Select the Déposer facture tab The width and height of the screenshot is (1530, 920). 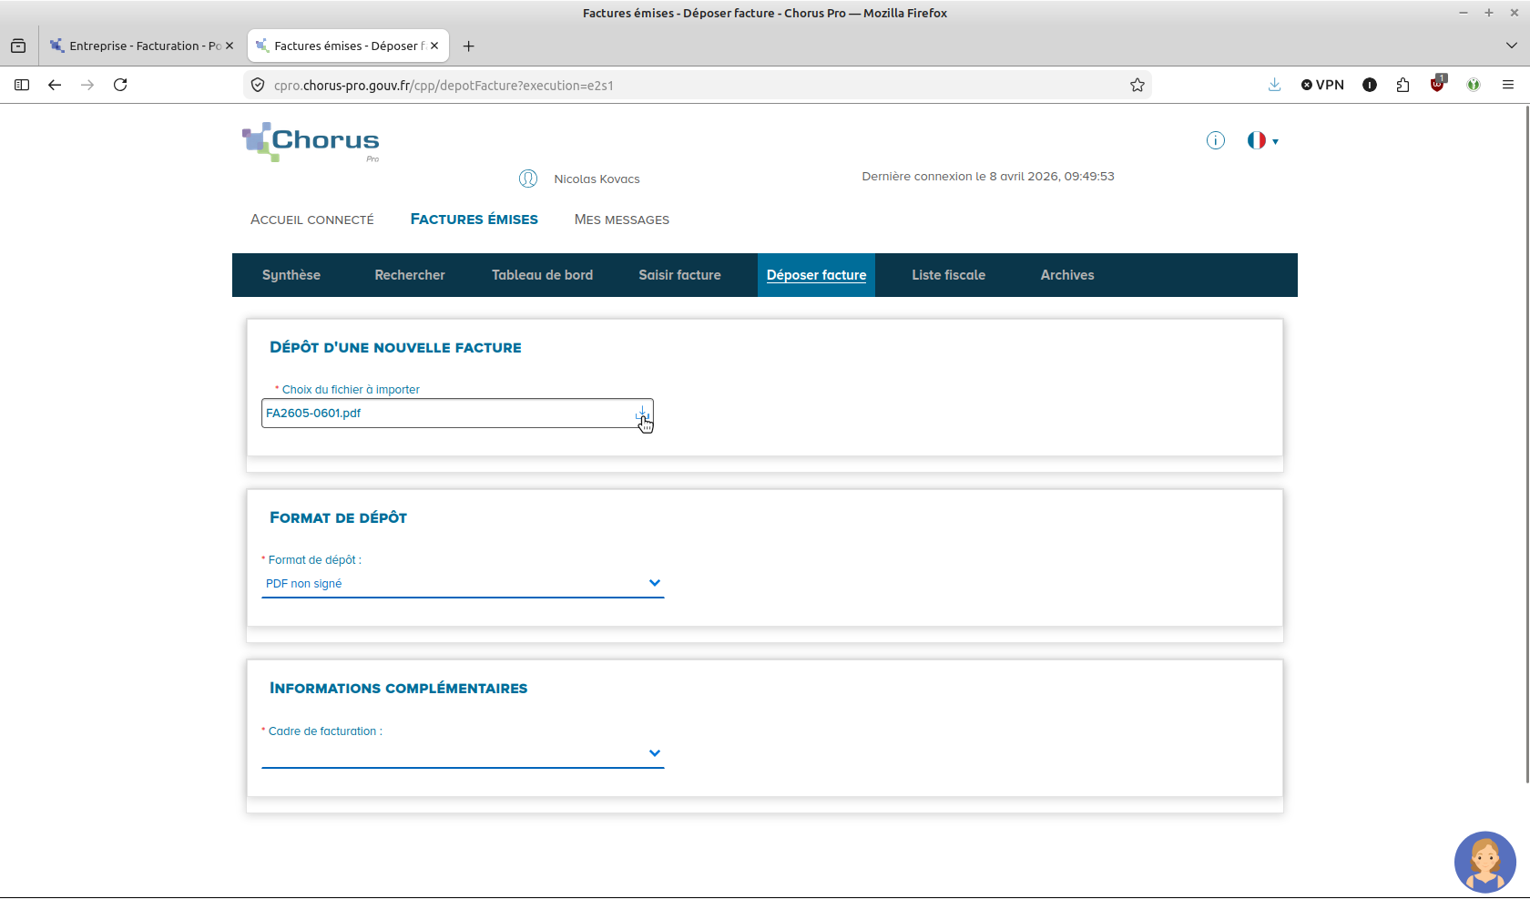click(817, 275)
